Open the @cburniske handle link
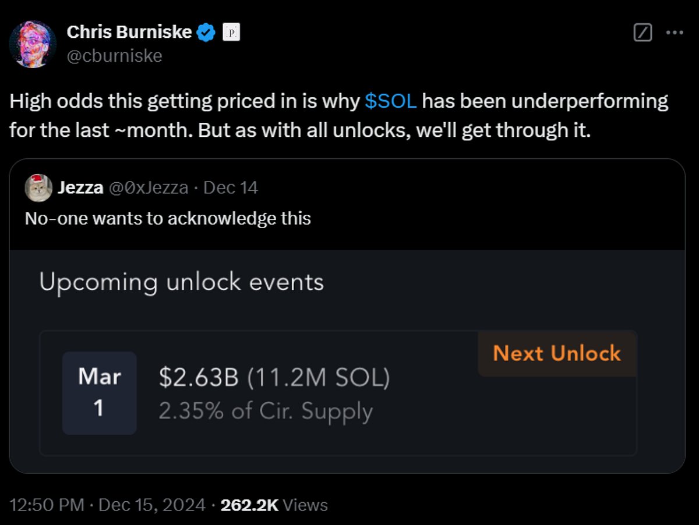 coord(114,56)
